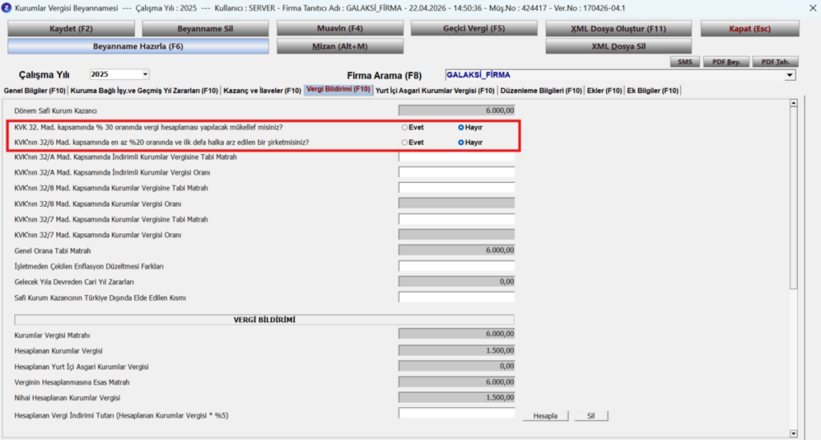Click PDF Tah. button
Image resolution: width=821 pixels, height=440 pixels.
point(775,62)
